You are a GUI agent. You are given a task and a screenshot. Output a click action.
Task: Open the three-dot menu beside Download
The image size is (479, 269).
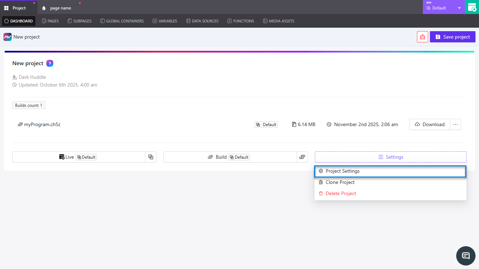coord(455,124)
